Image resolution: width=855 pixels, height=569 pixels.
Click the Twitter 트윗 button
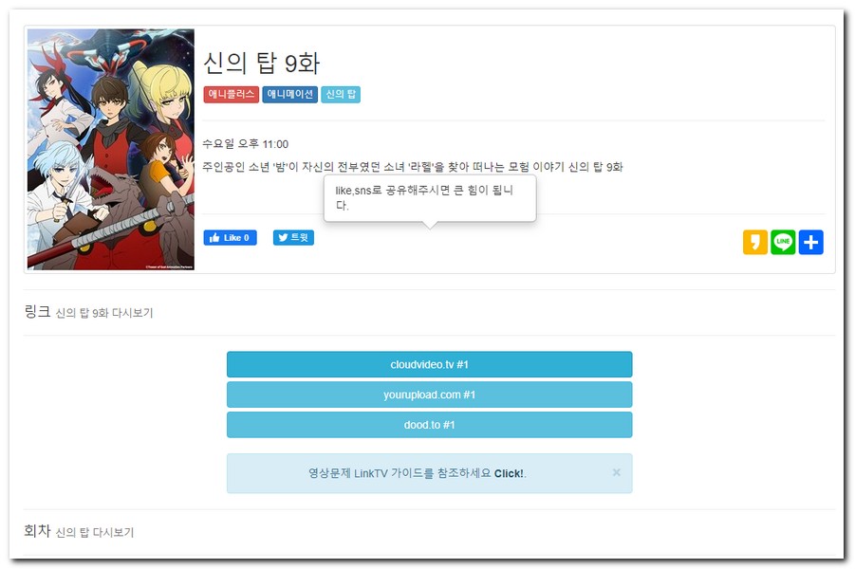(x=293, y=238)
